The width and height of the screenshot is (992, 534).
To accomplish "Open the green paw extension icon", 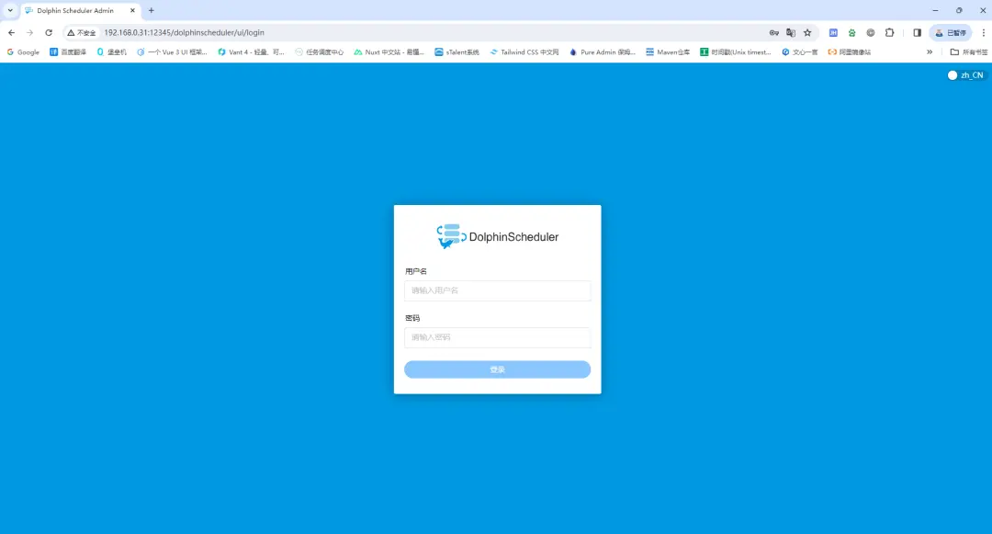I will tap(852, 33).
